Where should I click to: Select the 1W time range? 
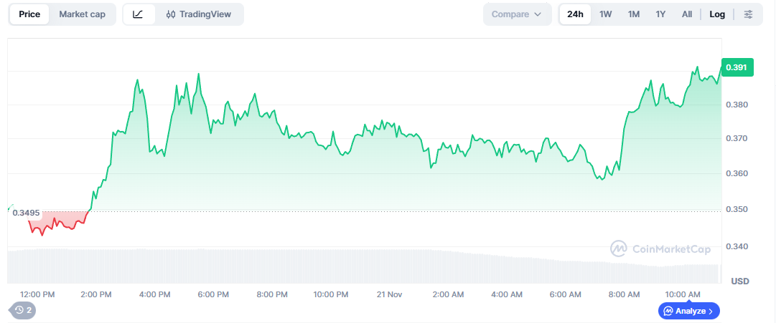click(605, 14)
